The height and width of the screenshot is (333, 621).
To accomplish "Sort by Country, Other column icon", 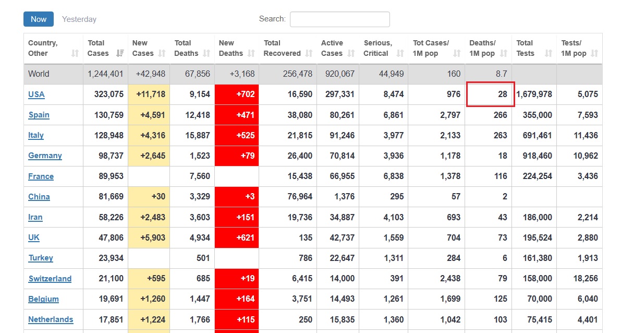I will [x=75, y=53].
